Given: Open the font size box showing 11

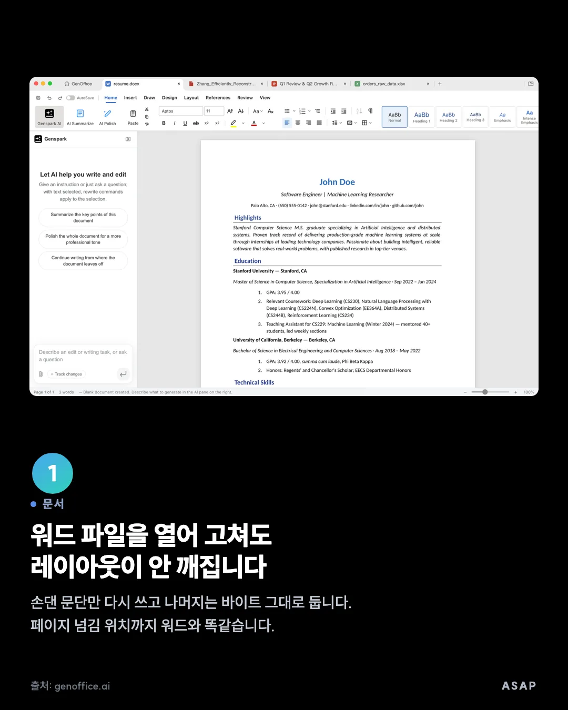Looking at the screenshot, I should point(214,111).
